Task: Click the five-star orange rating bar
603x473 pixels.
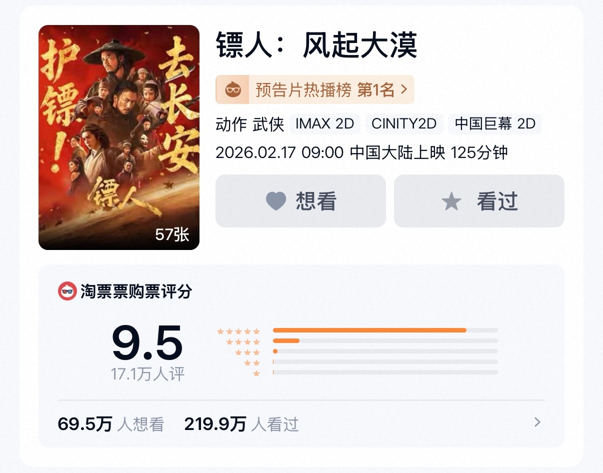Action: 369,330
